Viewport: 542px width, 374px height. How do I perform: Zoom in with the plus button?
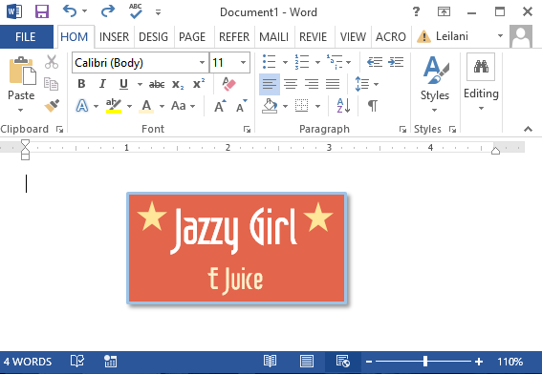tap(479, 362)
